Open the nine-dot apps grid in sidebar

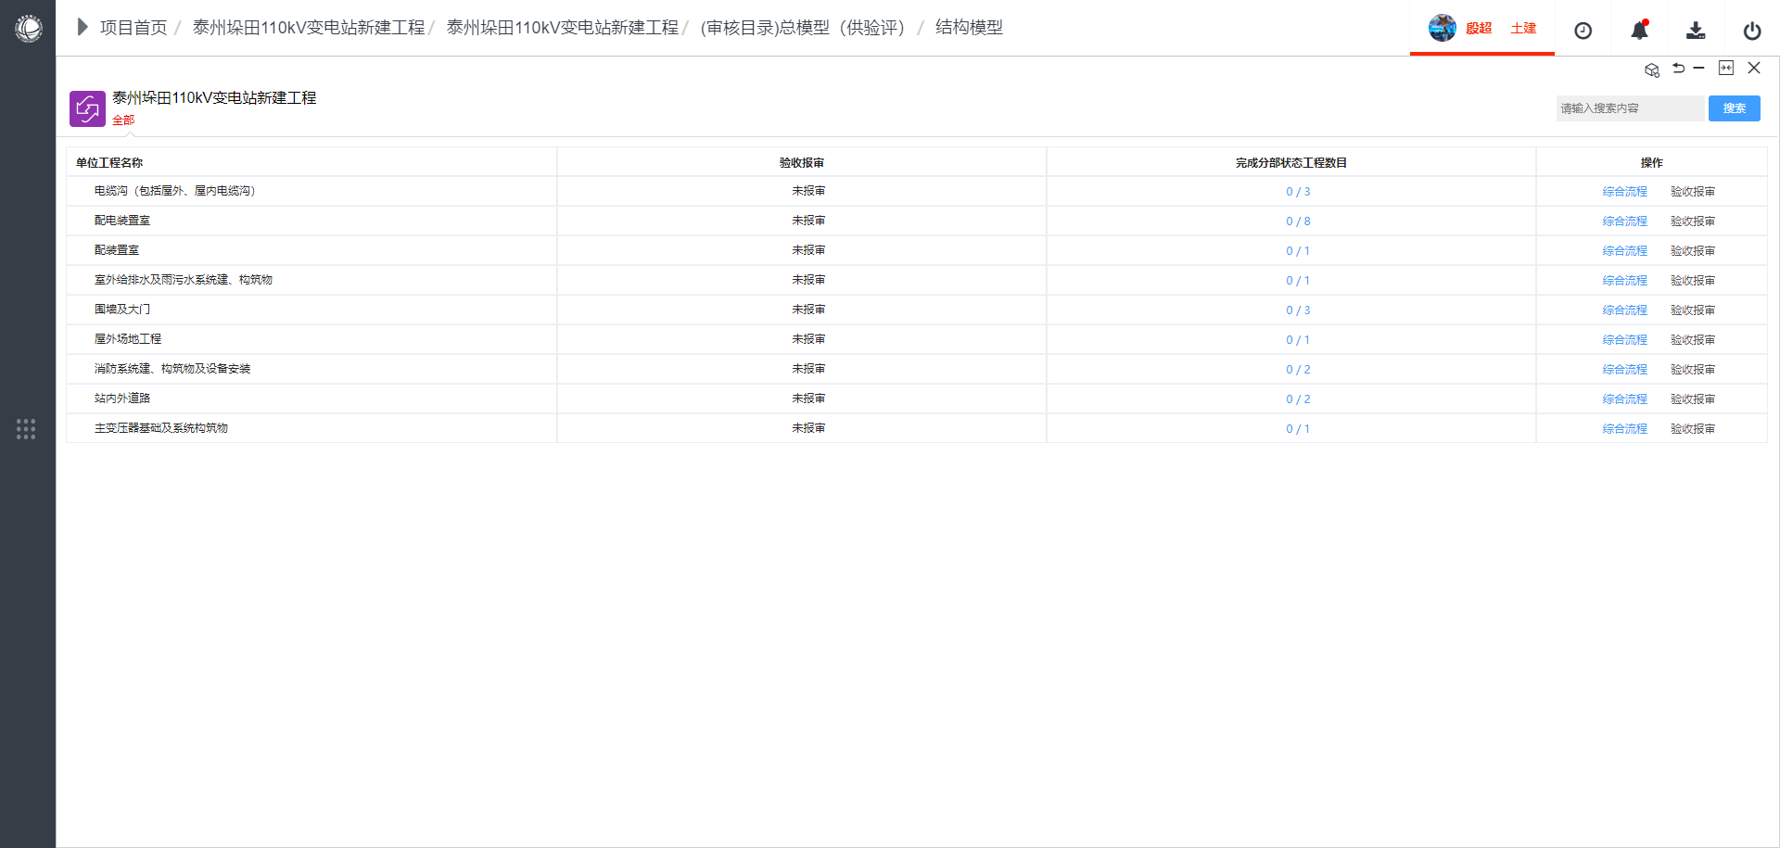[26, 429]
